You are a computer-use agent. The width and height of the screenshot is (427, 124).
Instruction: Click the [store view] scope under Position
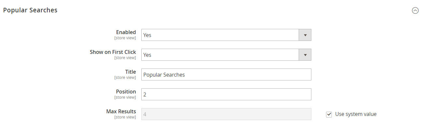click(125, 97)
